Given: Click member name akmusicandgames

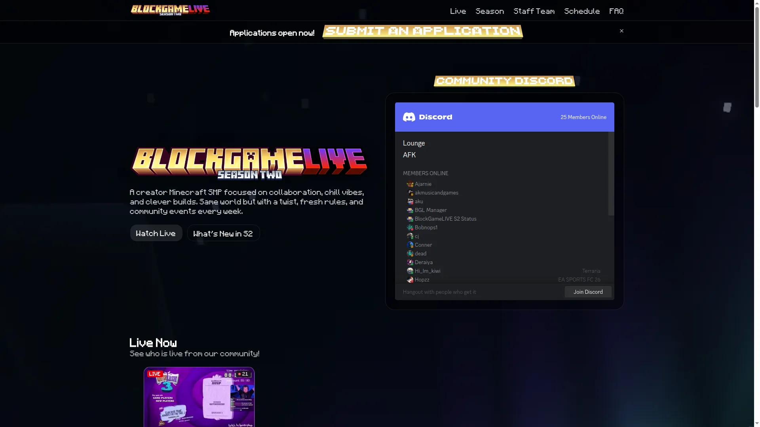Looking at the screenshot, I should (436, 193).
